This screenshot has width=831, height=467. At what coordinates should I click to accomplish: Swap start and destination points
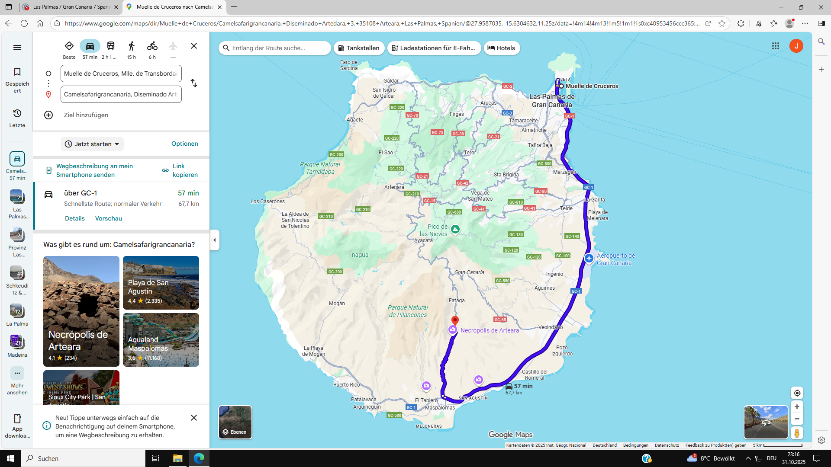tap(194, 83)
